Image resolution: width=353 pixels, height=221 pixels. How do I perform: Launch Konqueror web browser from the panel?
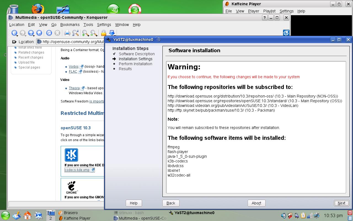tap(38, 215)
